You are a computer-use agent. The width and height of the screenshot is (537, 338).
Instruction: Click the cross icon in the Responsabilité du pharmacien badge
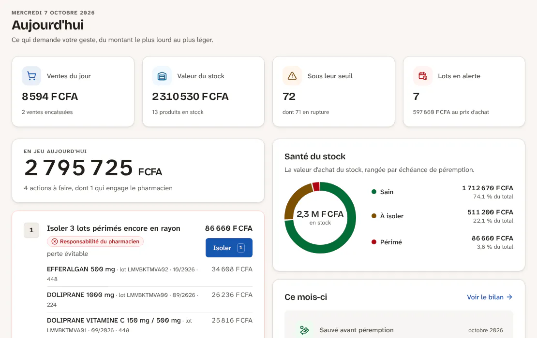pyautogui.click(x=55, y=241)
